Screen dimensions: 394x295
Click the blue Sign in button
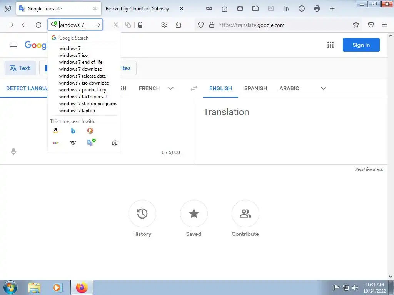click(361, 45)
